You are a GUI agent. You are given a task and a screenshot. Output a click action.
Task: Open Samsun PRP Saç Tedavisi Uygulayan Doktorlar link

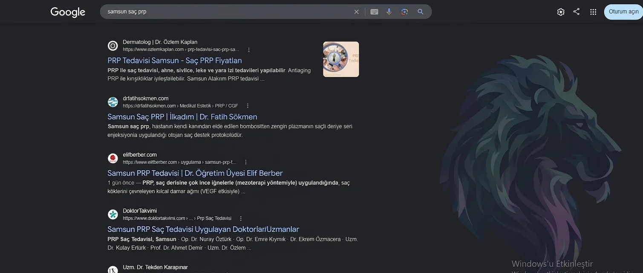203,229
